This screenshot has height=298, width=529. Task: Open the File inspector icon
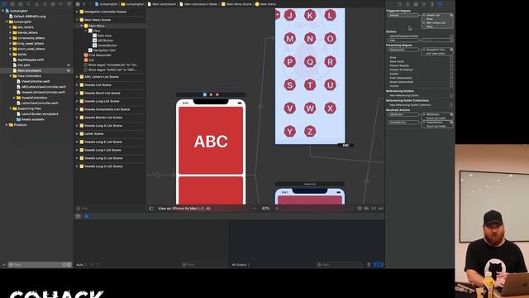(x=400, y=4)
